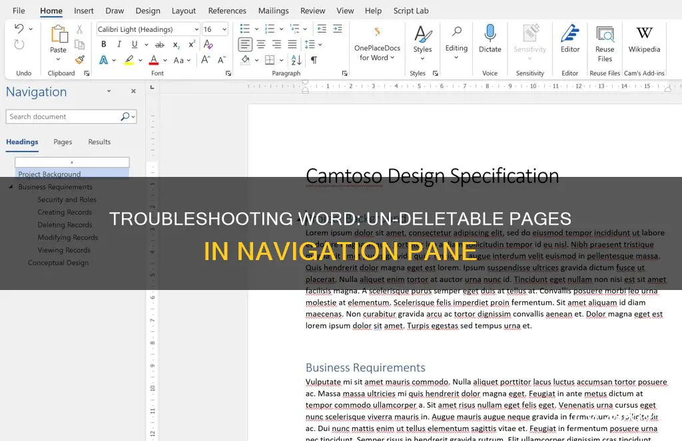Switch to the Design tab
Image resolution: width=682 pixels, height=441 pixels.
point(148,11)
